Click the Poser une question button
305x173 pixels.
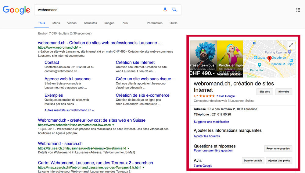[x=278, y=149]
